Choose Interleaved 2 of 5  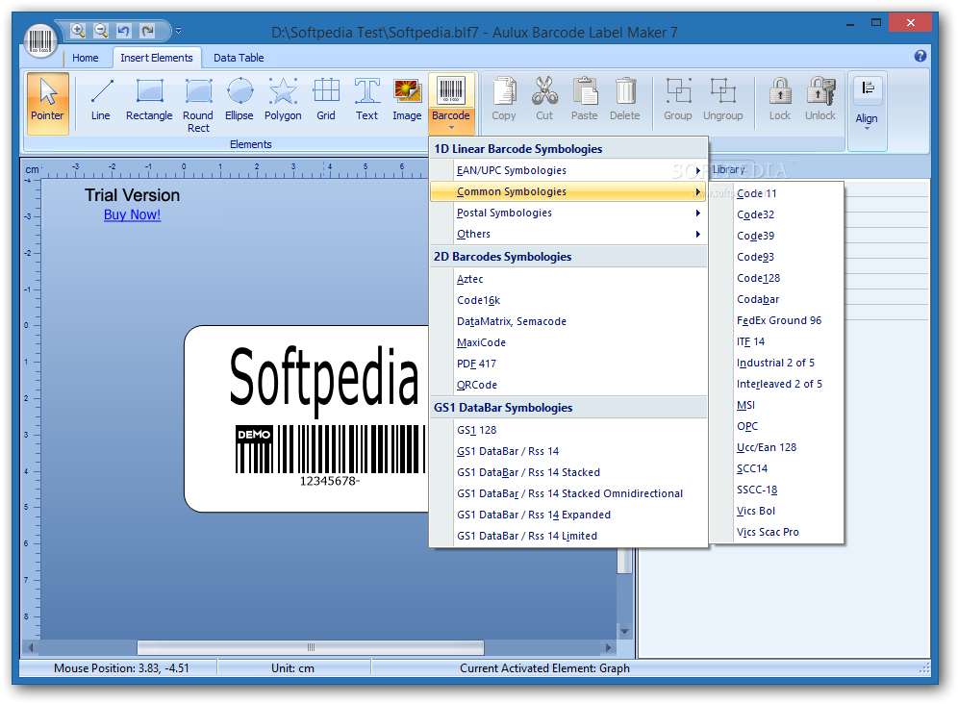(777, 384)
